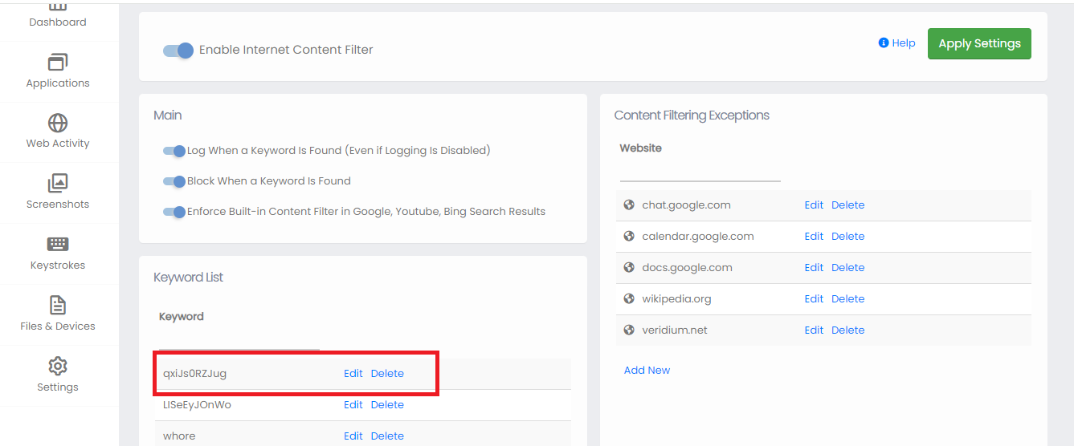Select Web Activity label in sidebar
The height and width of the screenshot is (446, 1074).
[x=58, y=144]
